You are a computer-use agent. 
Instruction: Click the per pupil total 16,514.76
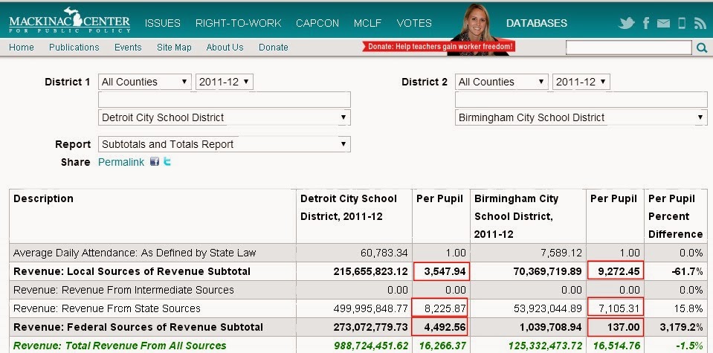616,346
